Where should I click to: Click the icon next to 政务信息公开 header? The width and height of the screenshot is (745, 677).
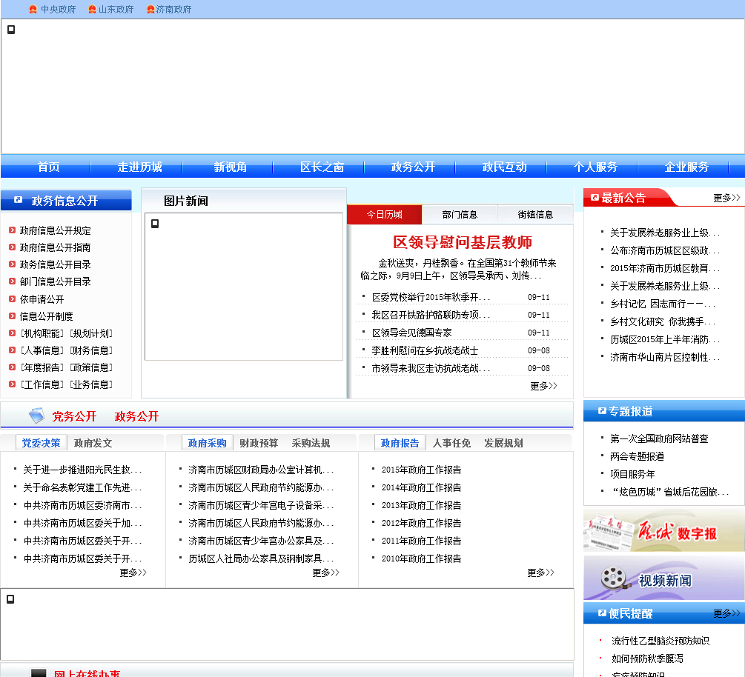click(18, 200)
